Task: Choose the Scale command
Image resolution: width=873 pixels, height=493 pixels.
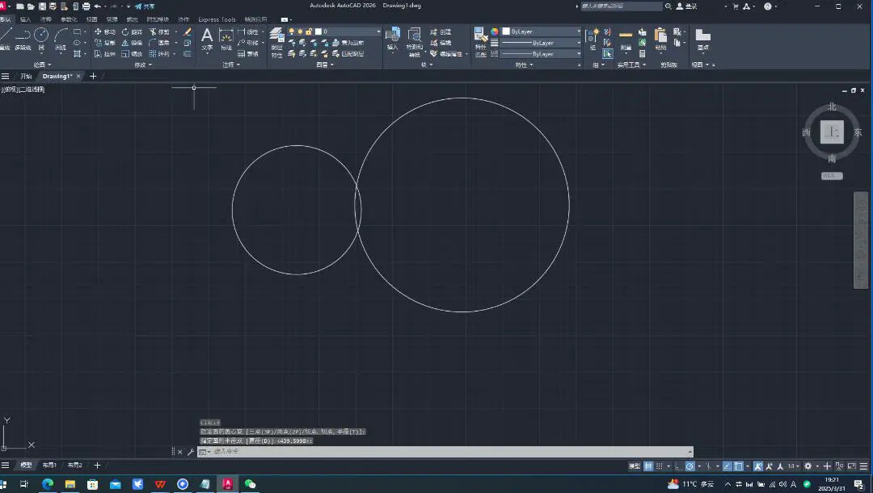Action: [132, 54]
